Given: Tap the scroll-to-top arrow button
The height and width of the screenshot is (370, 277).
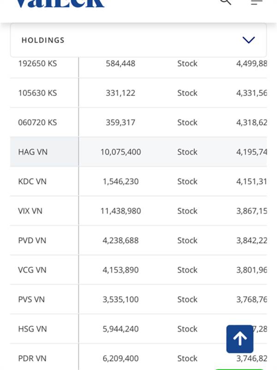Looking at the screenshot, I should point(240,339).
